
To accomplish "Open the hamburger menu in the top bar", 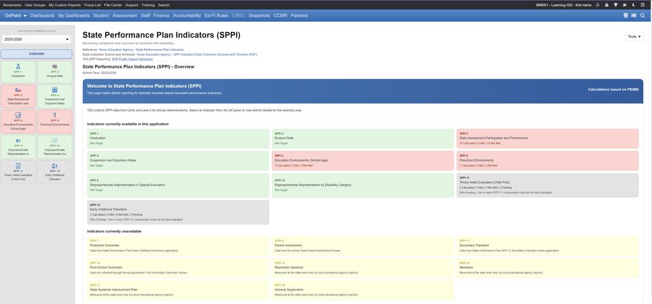I will (x=642, y=5).
